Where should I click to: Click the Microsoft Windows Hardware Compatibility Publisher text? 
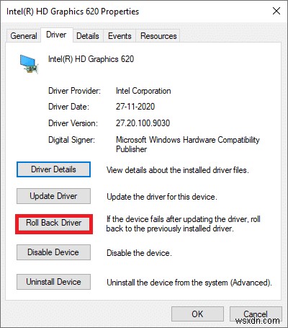point(188,144)
